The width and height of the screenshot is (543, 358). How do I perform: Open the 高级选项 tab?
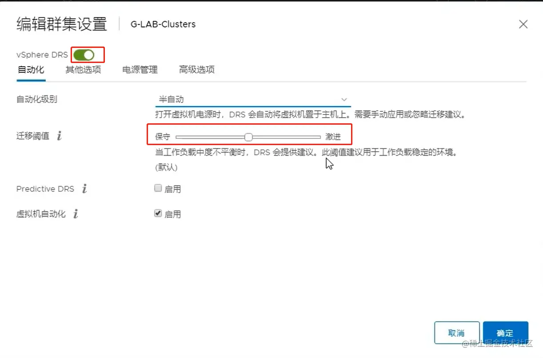(197, 70)
